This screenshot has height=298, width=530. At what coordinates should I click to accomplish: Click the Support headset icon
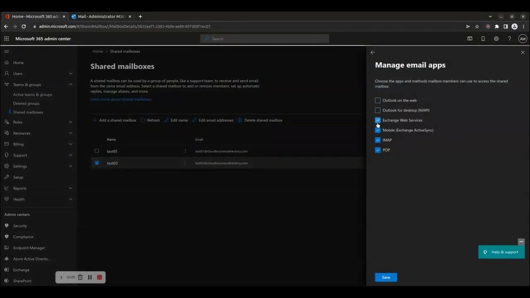[x=7, y=155]
